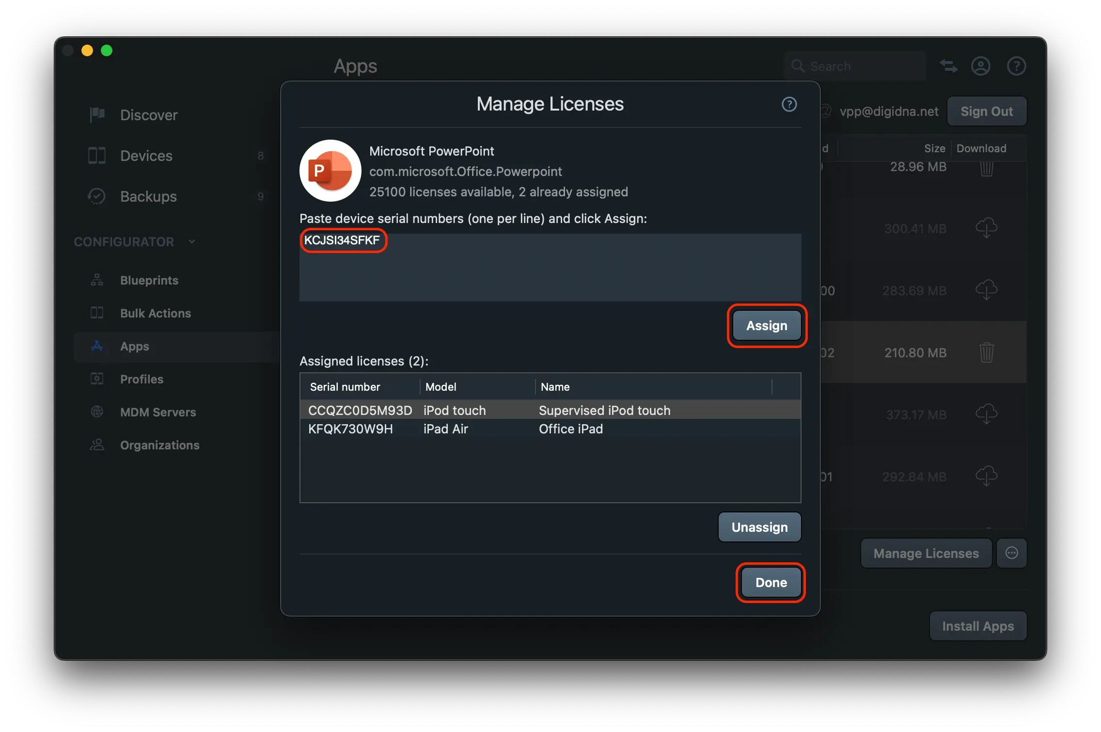
Task: Switch to the Apps section
Action: coord(134,346)
